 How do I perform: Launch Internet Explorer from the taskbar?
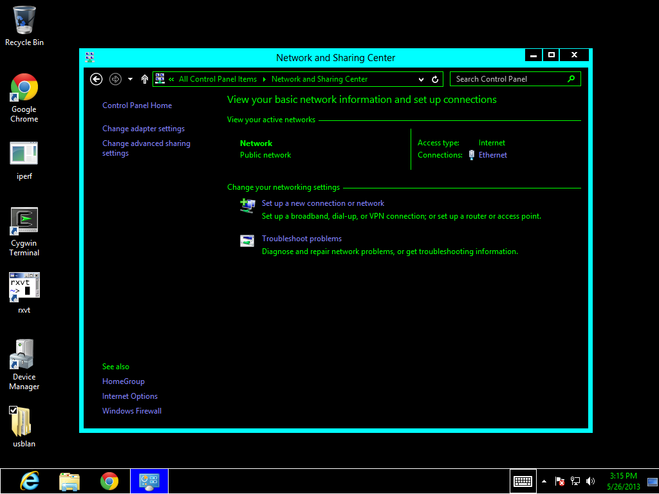click(x=30, y=481)
